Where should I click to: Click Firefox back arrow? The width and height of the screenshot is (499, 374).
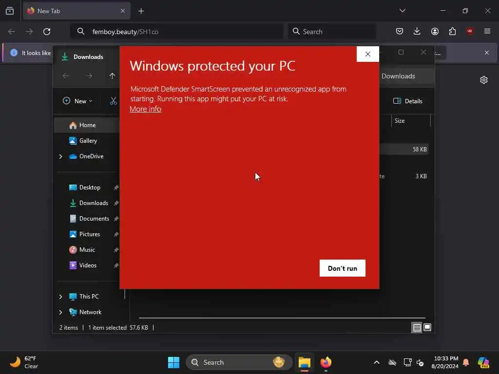click(x=12, y=32)
